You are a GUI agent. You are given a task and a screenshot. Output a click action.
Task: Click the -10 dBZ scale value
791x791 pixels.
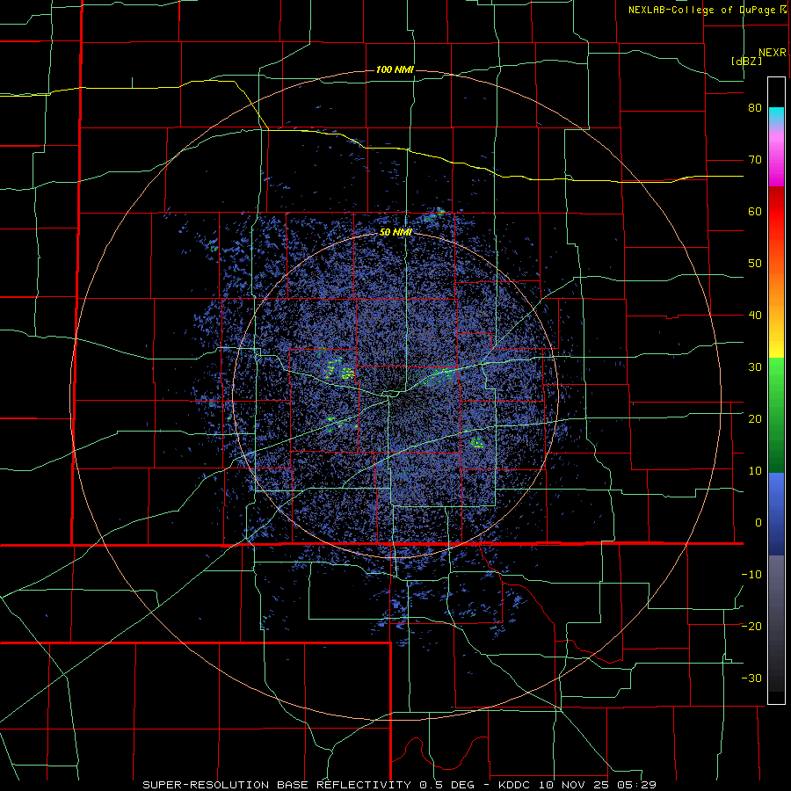[x=751, y=574]
